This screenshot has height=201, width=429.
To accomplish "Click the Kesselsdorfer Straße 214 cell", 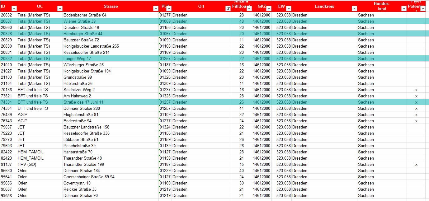I will pos(111,52).
